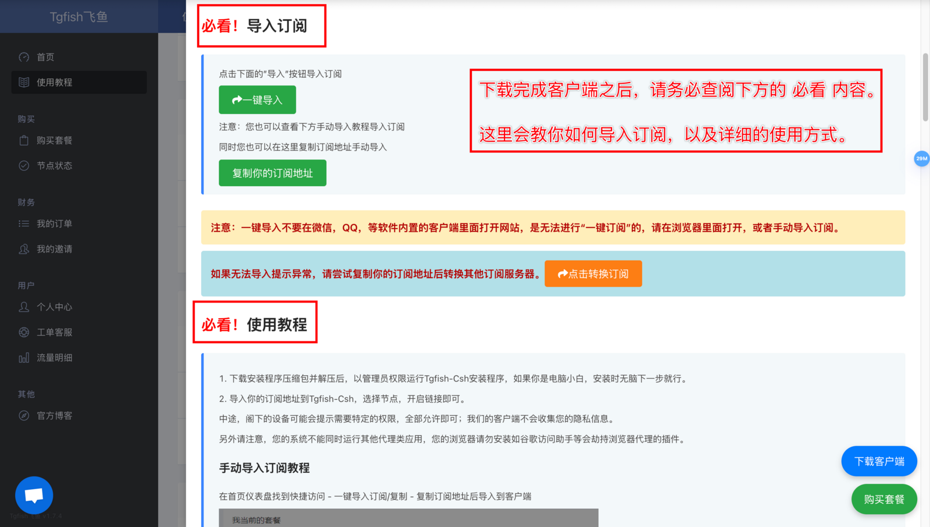Image resolution: width=930 pixels, height=527 pixels.
Task: Open 我的订单 in the sidebar menu
Action: tap(55, 224)
